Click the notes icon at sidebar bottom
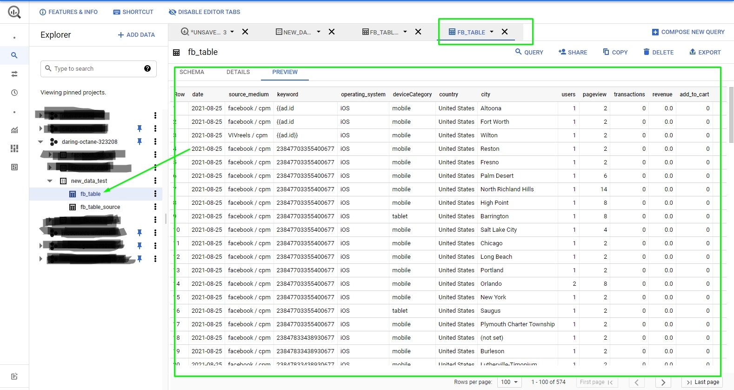 coord(14,377)
